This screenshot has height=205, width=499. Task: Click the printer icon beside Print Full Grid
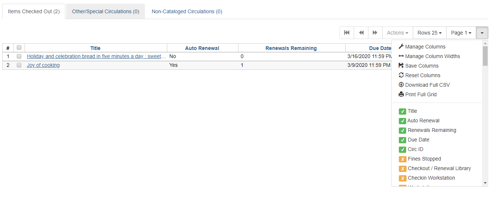coord(401,94)
